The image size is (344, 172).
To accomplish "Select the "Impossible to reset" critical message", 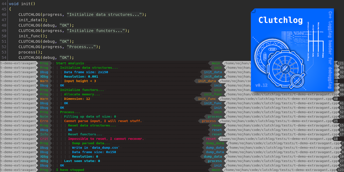I will click(106, 139).
